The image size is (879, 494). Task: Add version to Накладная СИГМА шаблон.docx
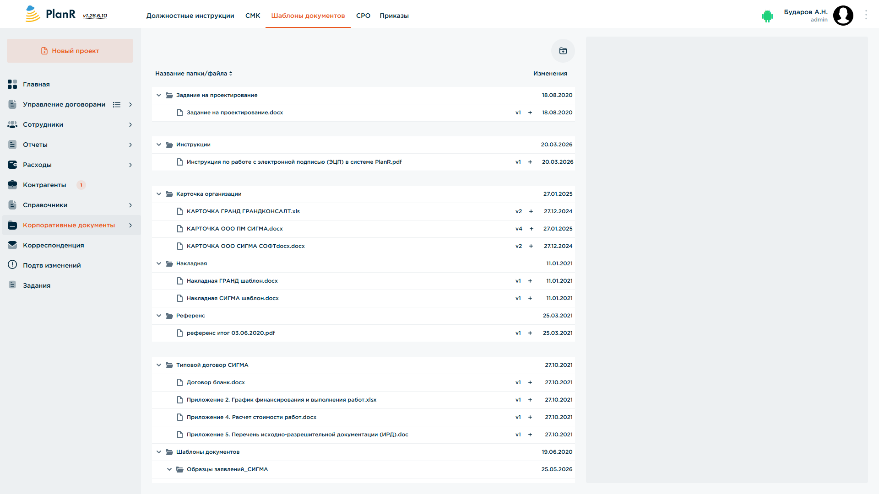530,298
